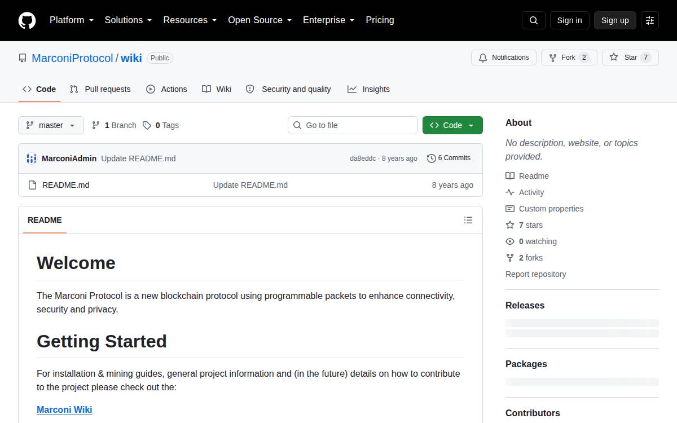This screenshot has width=677, height=423.
Task: Star the repository with the Star button
Action: [630, 58]
